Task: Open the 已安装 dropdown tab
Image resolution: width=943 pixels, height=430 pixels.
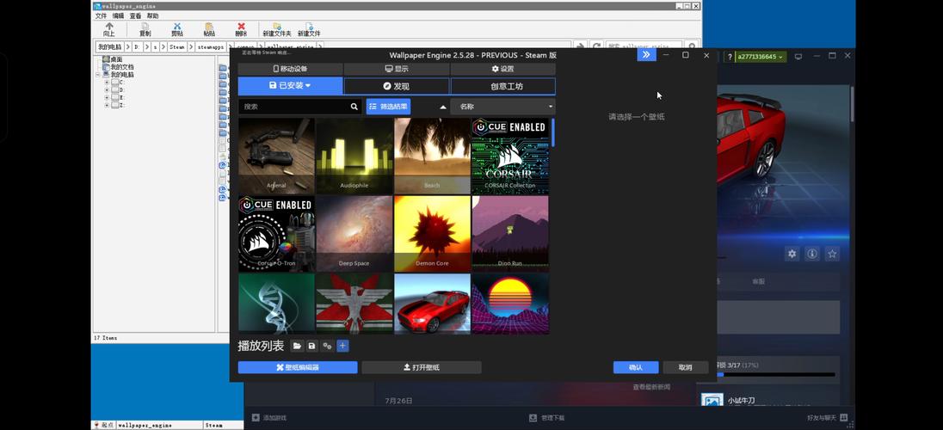Action: 291,86
